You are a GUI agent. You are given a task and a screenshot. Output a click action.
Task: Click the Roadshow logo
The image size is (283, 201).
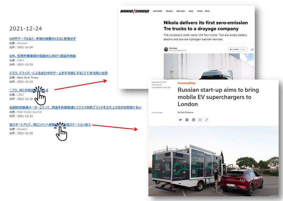pyautogui.click(x=135, y=11)
